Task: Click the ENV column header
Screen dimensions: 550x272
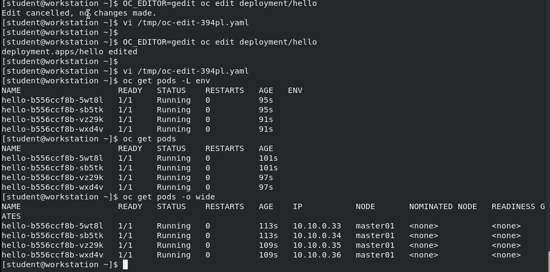Action: tap(295, 90)
